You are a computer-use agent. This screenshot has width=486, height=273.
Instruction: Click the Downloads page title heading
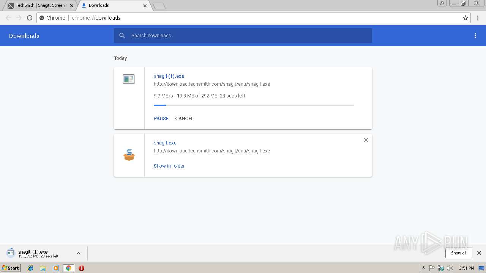pos(24,36)
